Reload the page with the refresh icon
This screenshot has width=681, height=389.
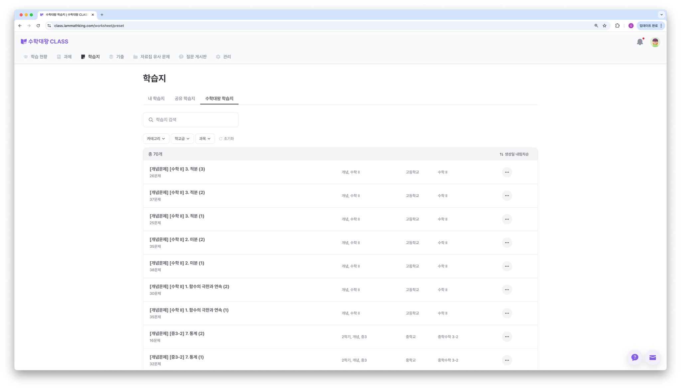point(38,26)
